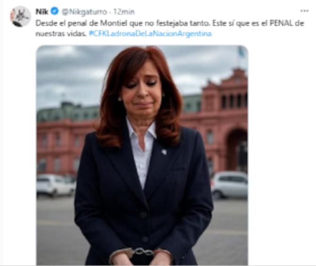Open the three-dot more options menu
Screen dimensions: 316x266
304,11
